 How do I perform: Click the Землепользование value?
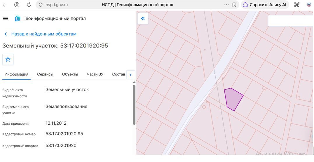coord(66,106)
